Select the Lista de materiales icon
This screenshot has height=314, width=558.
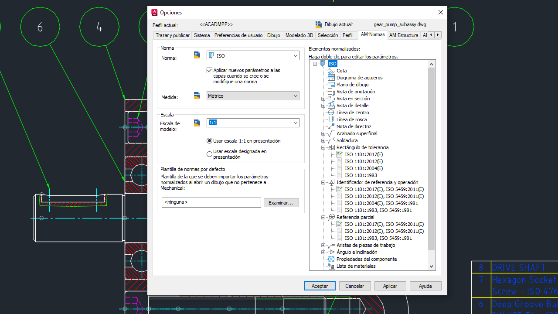point(331,266)
